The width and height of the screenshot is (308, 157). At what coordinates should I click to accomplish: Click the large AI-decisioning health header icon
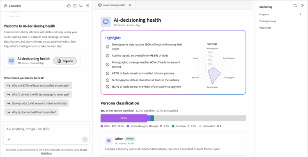coord(106,22)
